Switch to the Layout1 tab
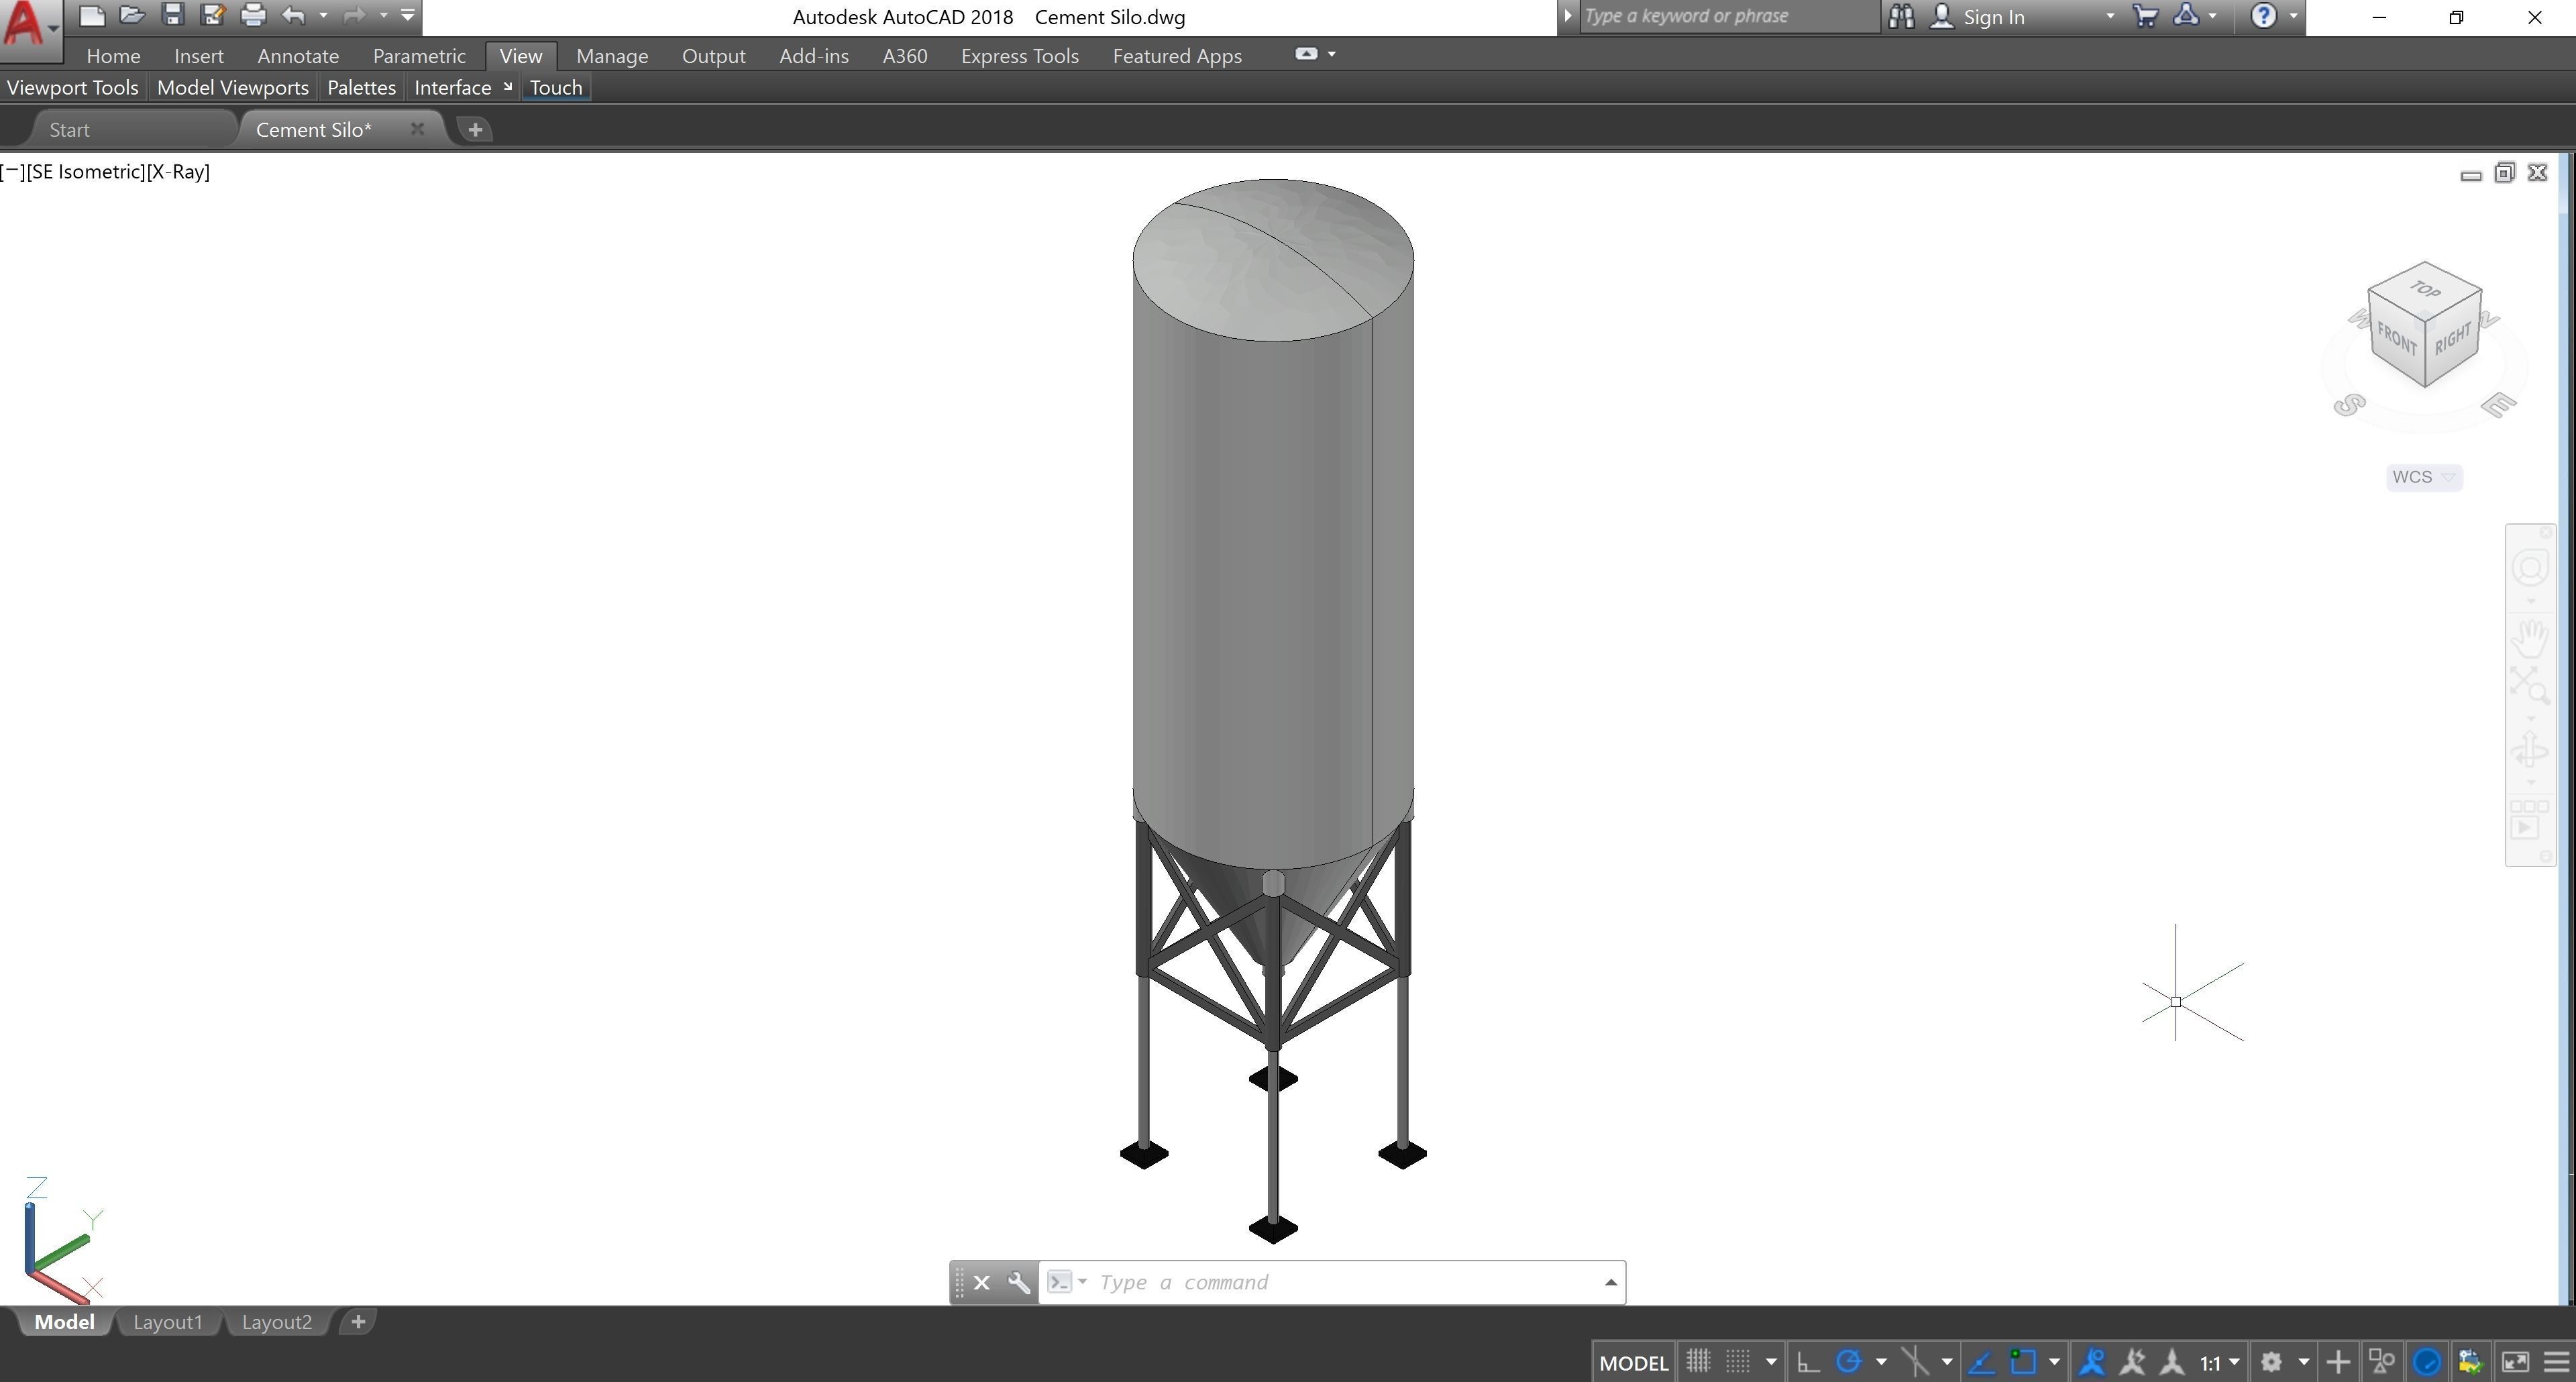Screen dimensions: 2576x1382 (167, 1322)
